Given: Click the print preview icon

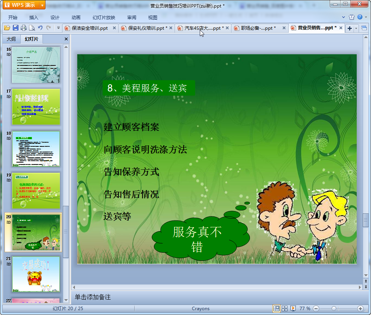Looking at the screenshot, I should (32, 28).
